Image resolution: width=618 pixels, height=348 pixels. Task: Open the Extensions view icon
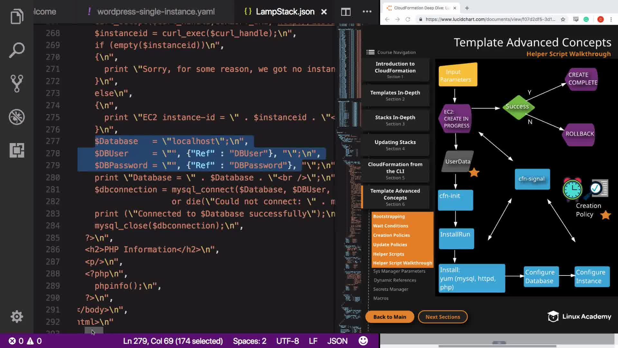point(17,150)
